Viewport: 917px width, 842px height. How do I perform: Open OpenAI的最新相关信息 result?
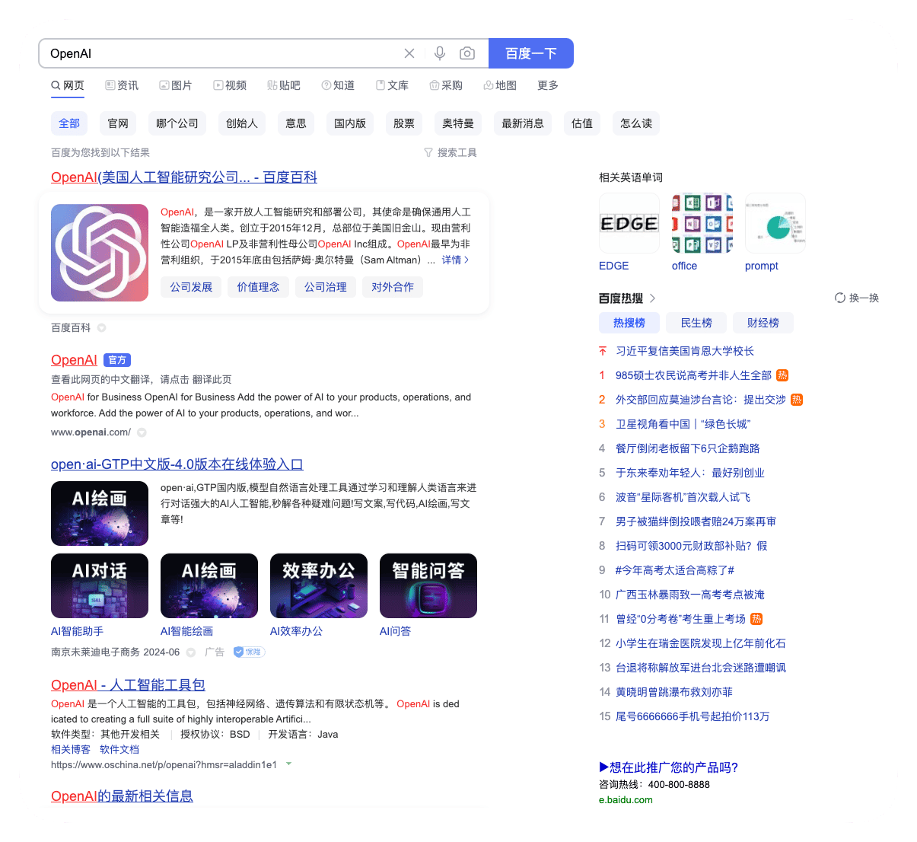[122, 796]
